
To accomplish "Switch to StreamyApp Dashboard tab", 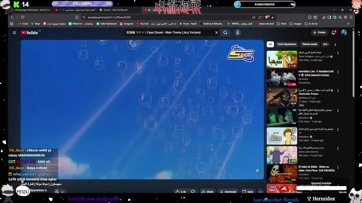I will [31, 10].
